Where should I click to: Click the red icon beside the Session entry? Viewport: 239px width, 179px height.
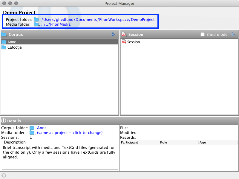coord(124,42)
